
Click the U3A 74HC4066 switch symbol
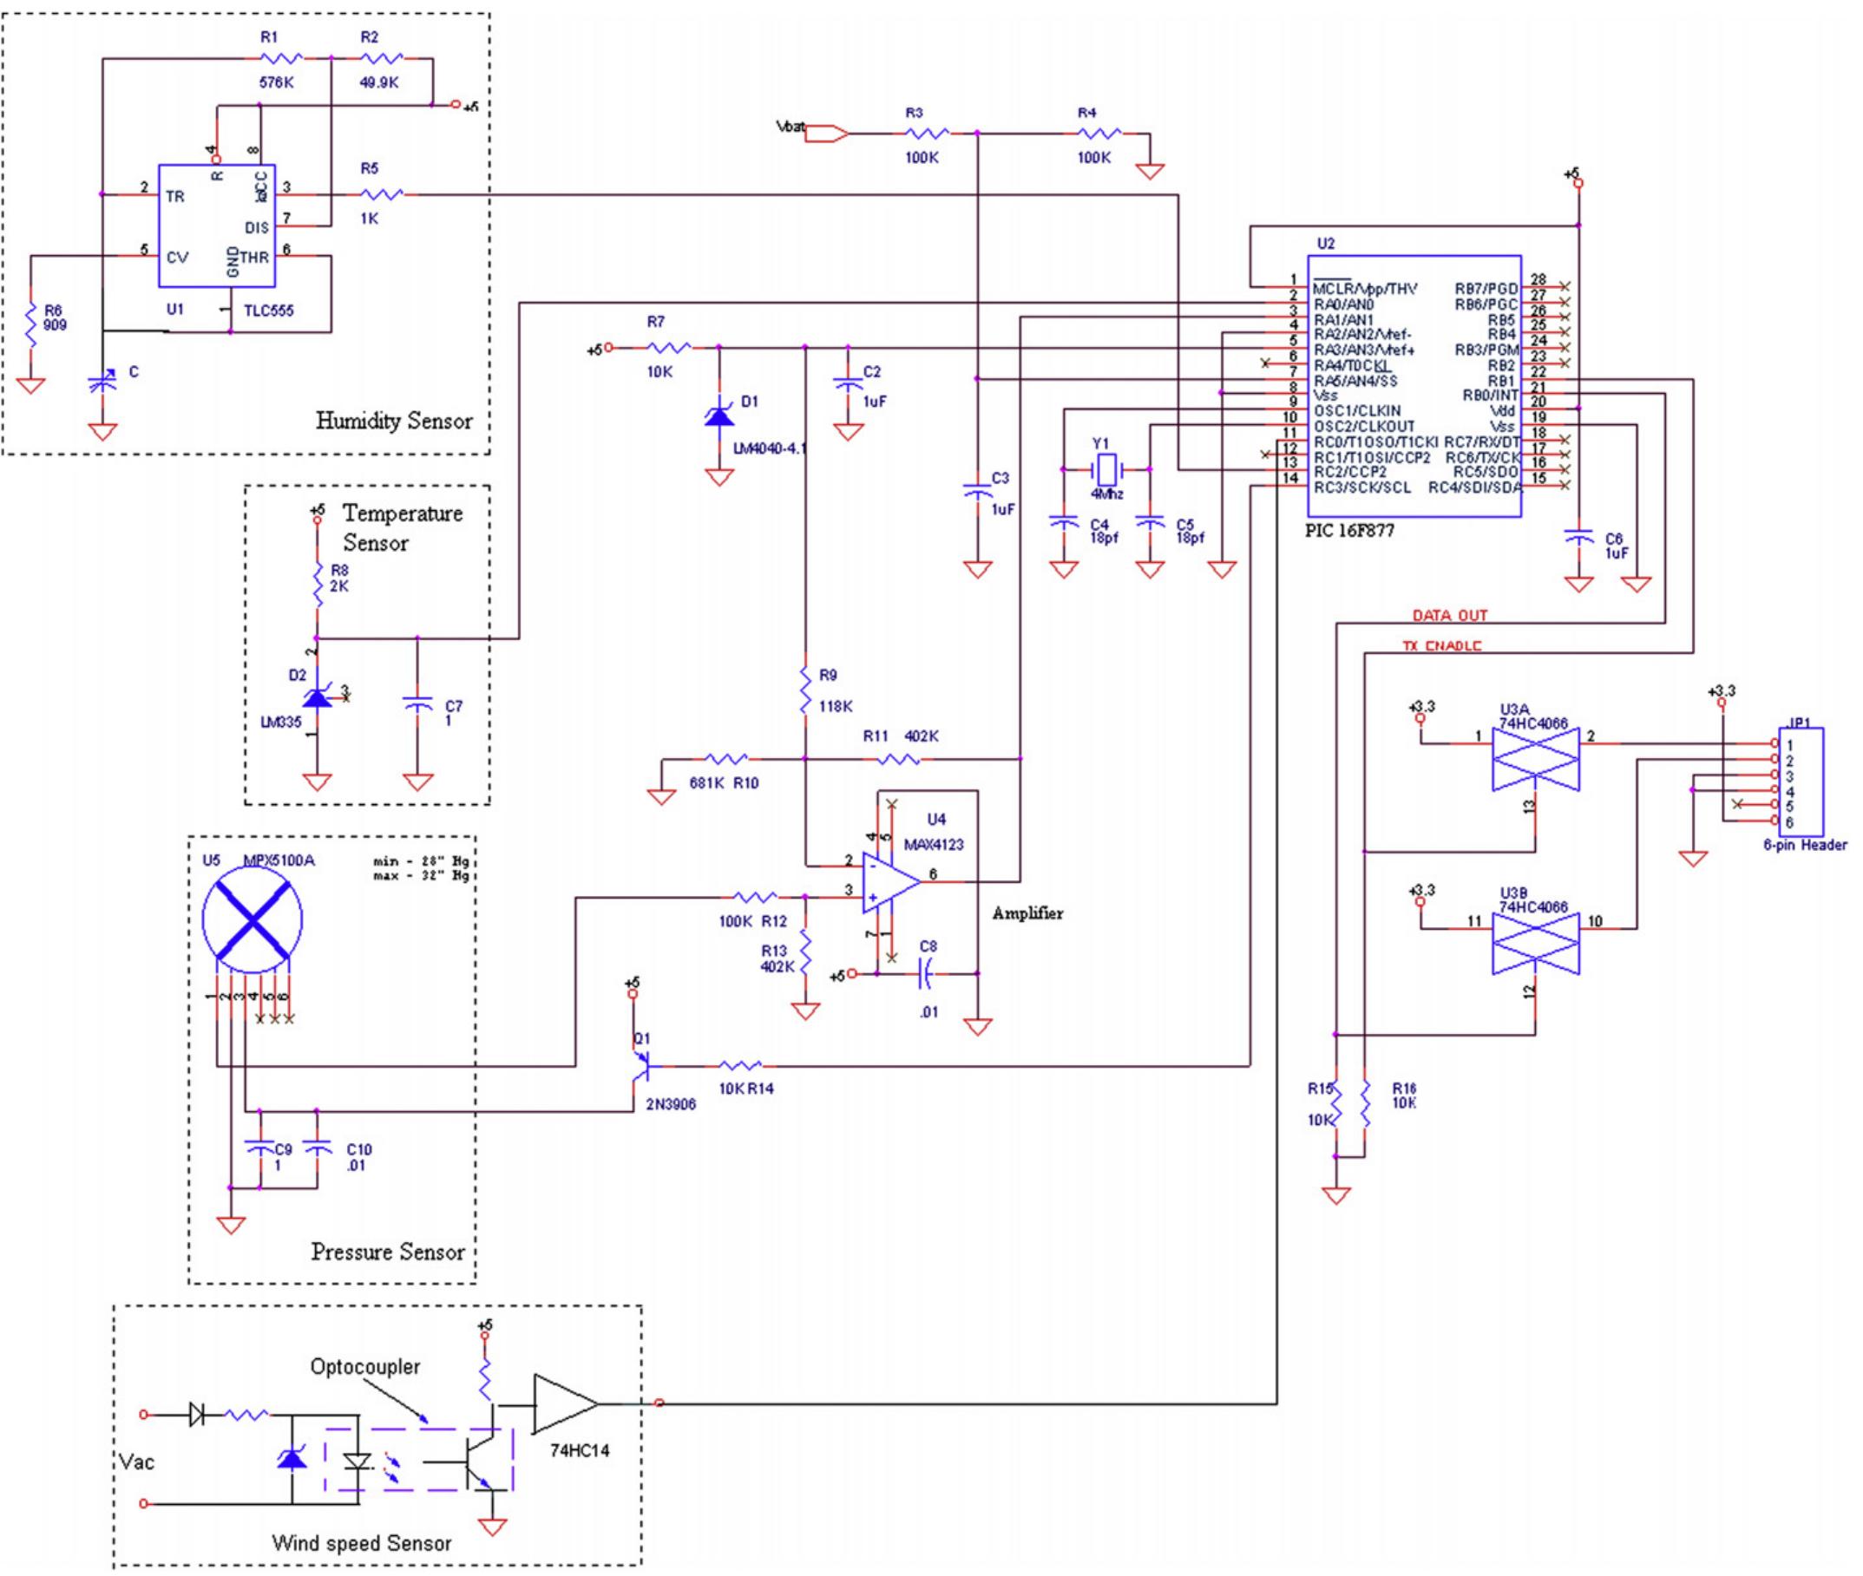(x=1536, y=761)
